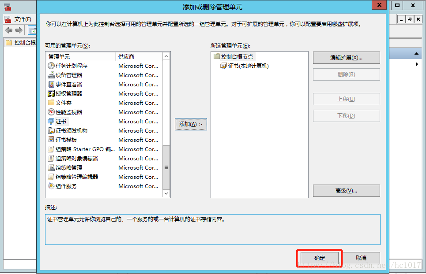Select 证书颁发机构 row text
This screenshot has width=426, height=274.
[x=72, y=131]
